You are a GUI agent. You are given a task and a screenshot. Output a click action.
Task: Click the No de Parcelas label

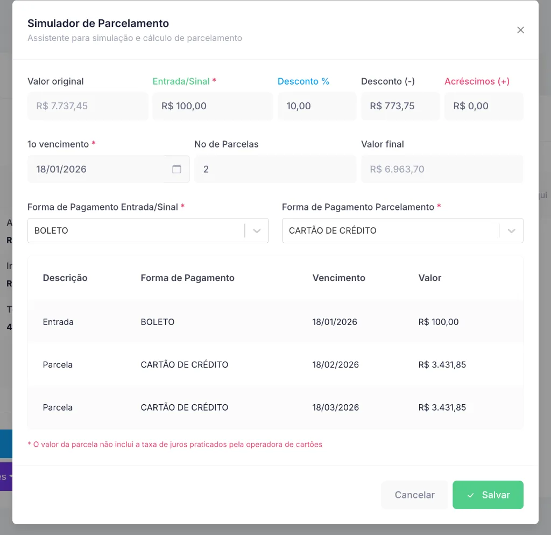coord(227,144)
